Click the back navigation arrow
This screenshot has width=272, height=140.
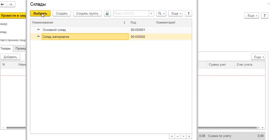(x=4, y=4)
